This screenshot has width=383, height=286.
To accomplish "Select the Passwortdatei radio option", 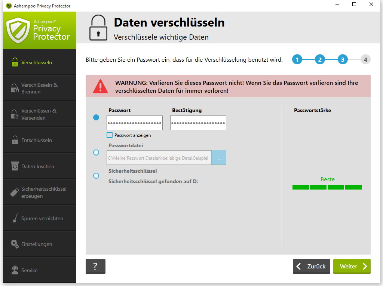I will (96, 153).
